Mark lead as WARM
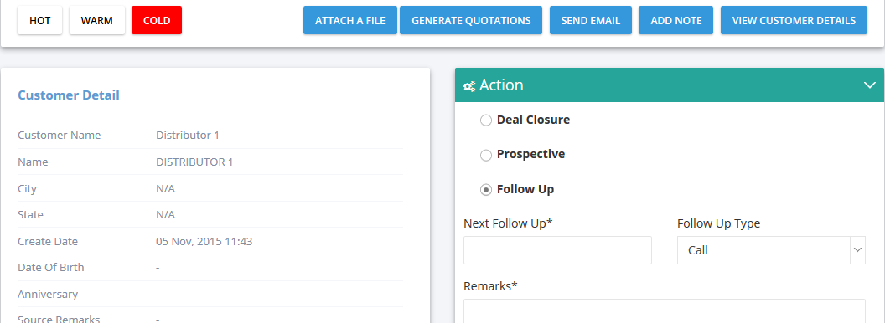This screenshot has width=885, height=323. (x=97, y=20)
